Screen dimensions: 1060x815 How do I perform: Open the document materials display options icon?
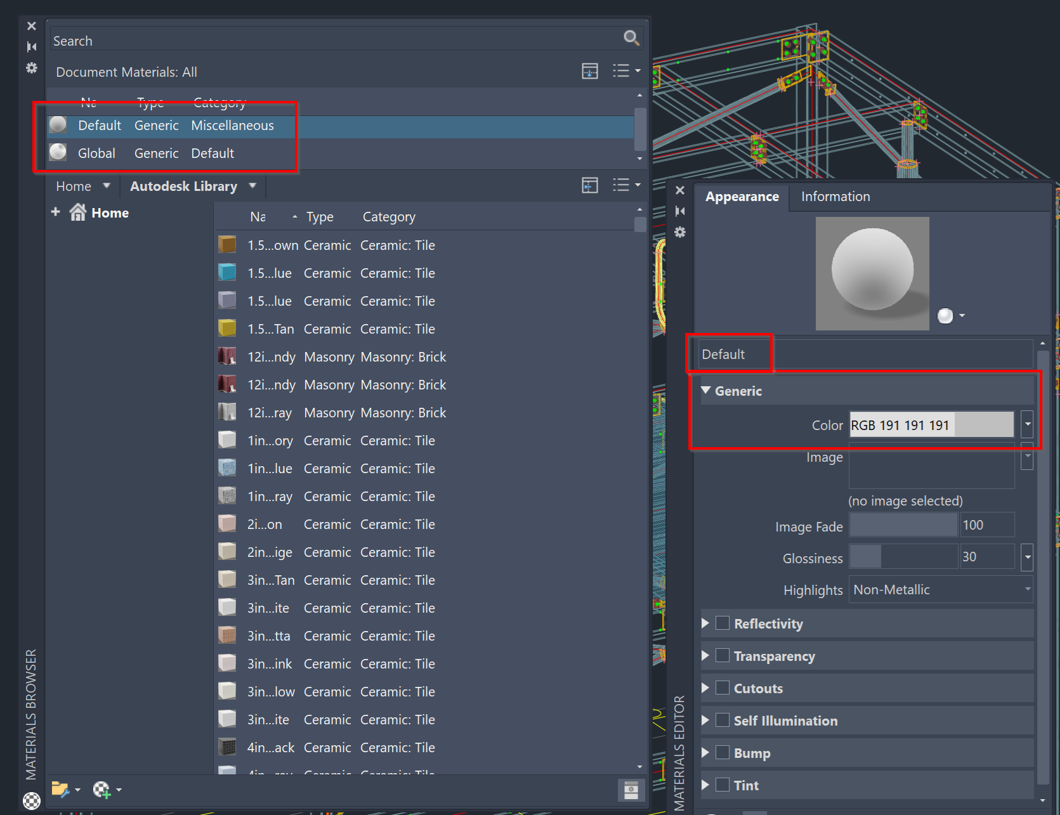(589, 71)
